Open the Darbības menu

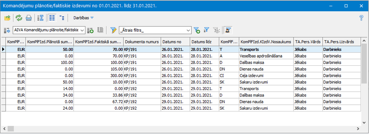pos(84,18)
